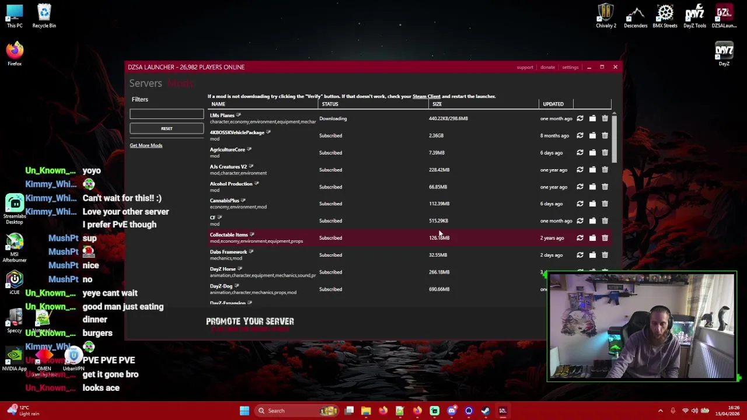Open the launcher settings
The height and width of the screenshot is (420, 747).
tap(570, 67)
